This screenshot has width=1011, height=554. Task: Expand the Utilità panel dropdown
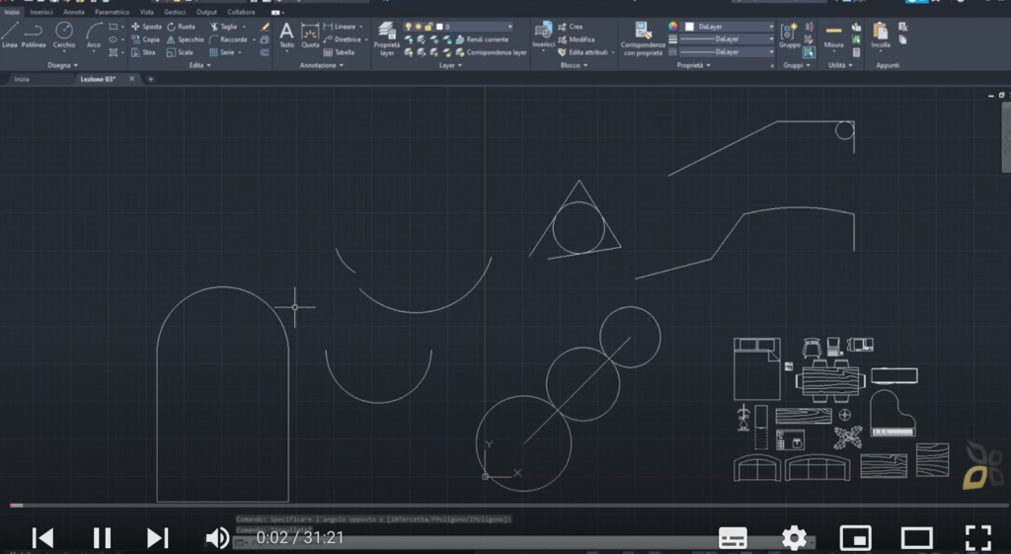pos(840,65)
